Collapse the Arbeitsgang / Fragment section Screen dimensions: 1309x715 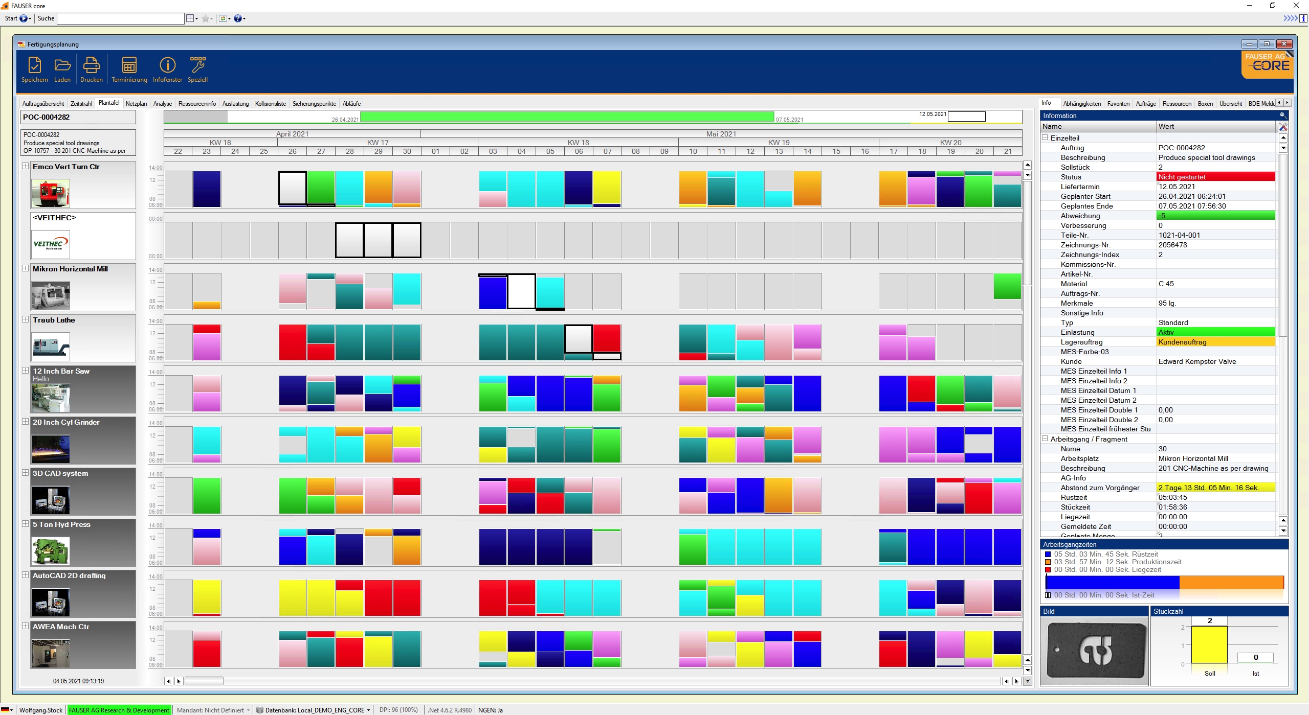1045,439
